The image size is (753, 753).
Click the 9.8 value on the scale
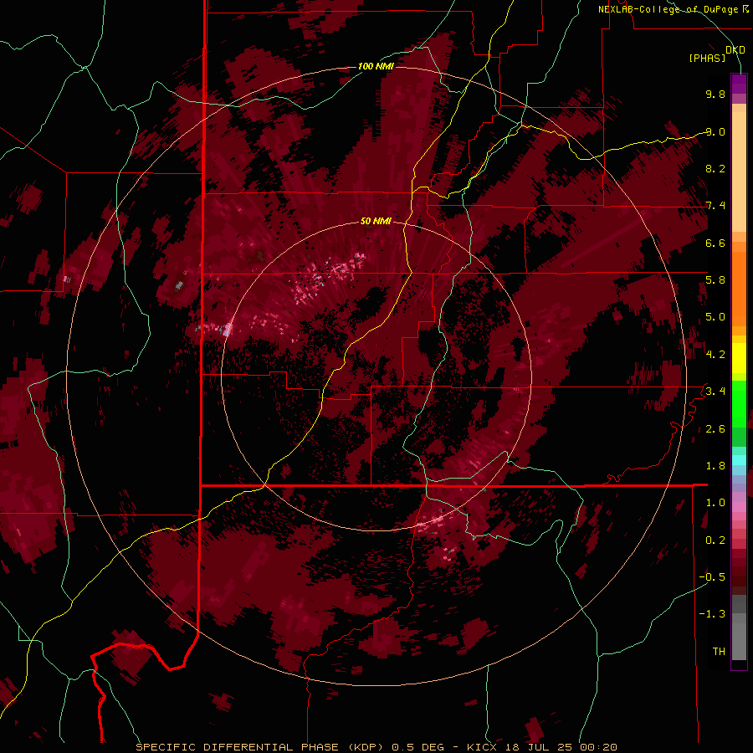click(x=715, y=94)
